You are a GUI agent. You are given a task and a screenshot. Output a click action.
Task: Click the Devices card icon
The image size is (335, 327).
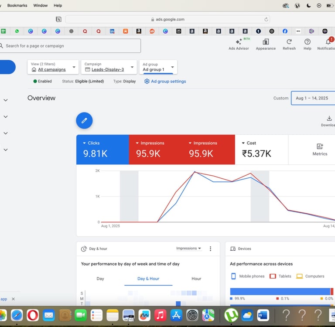[x=232, y=249]
